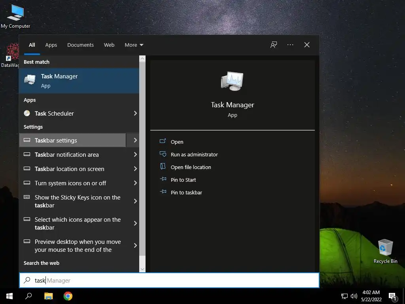
Task: Click the results scrollbar down arrow
Action: click(x=142, y=269)
